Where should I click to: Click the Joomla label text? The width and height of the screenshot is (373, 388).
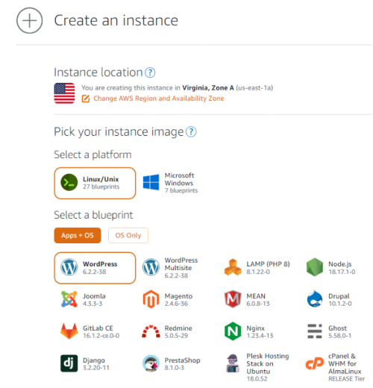click(x=94, y=296)
